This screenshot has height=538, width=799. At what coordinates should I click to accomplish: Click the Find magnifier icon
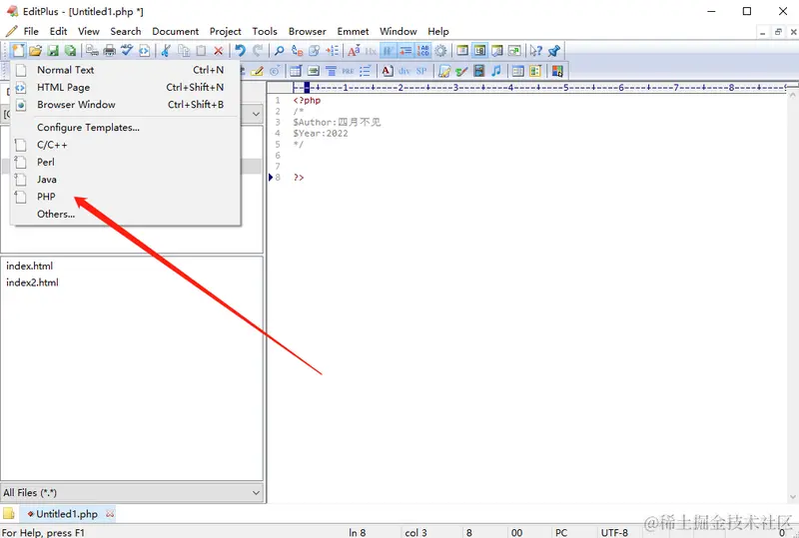point(280,51)
